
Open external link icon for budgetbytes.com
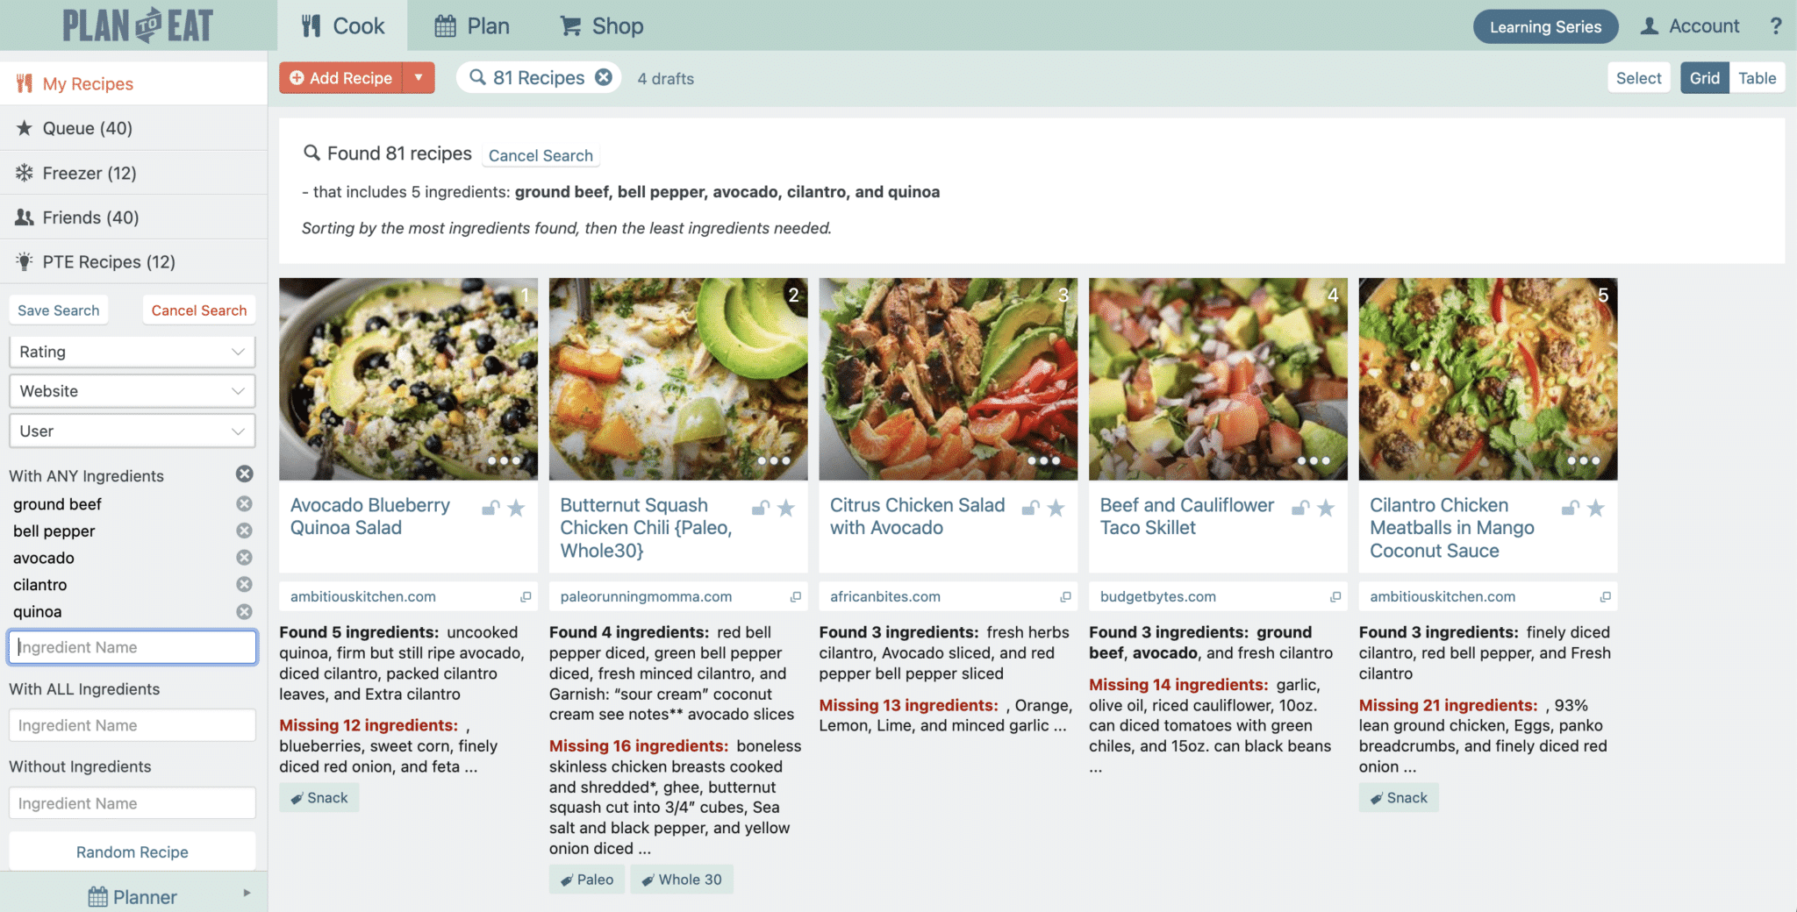click(x=1335, y=596)
